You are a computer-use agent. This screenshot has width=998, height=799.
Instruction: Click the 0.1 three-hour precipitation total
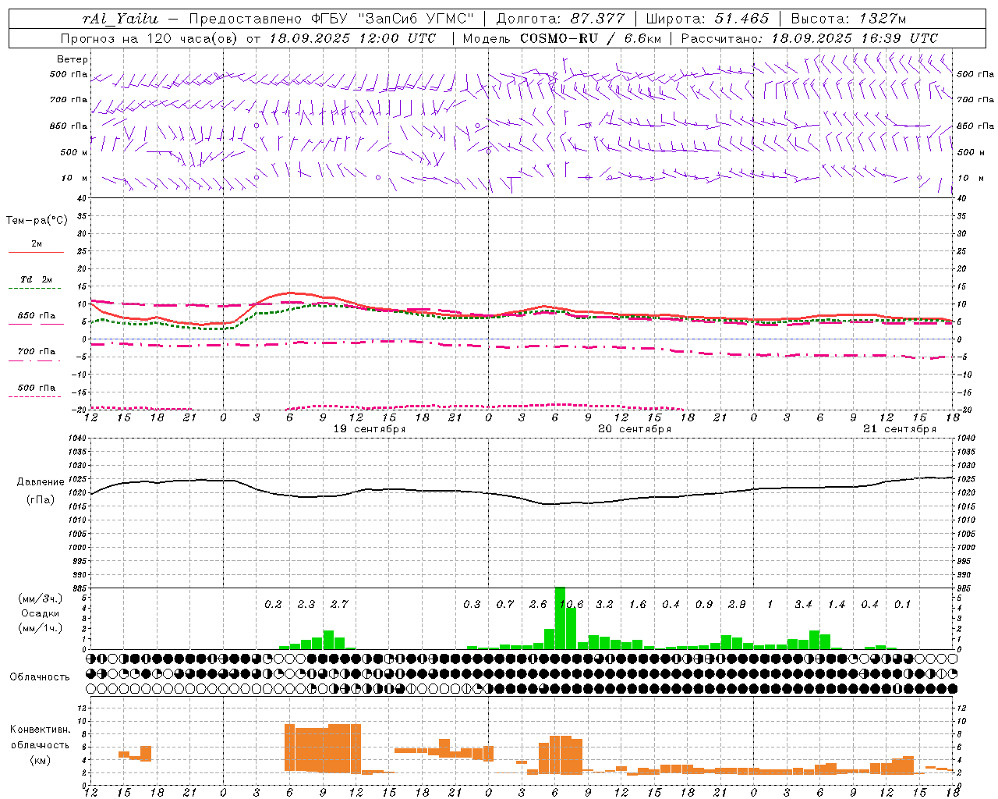(x=902, y=605)
